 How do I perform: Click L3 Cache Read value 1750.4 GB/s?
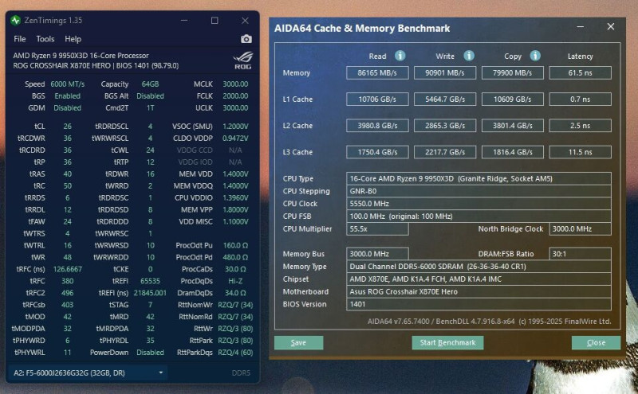coord(377,152)
